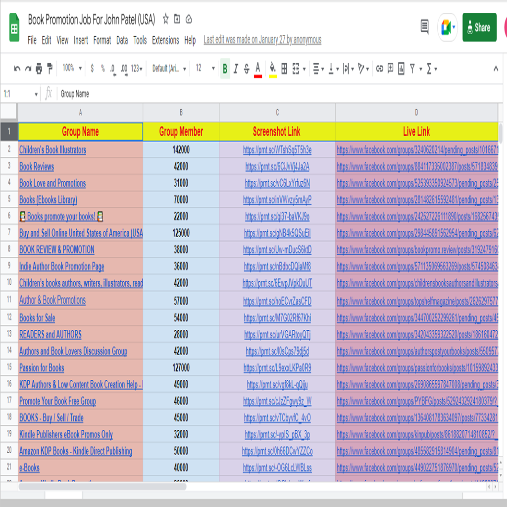Open the Book Reviews group link

[x=37, y=166]
